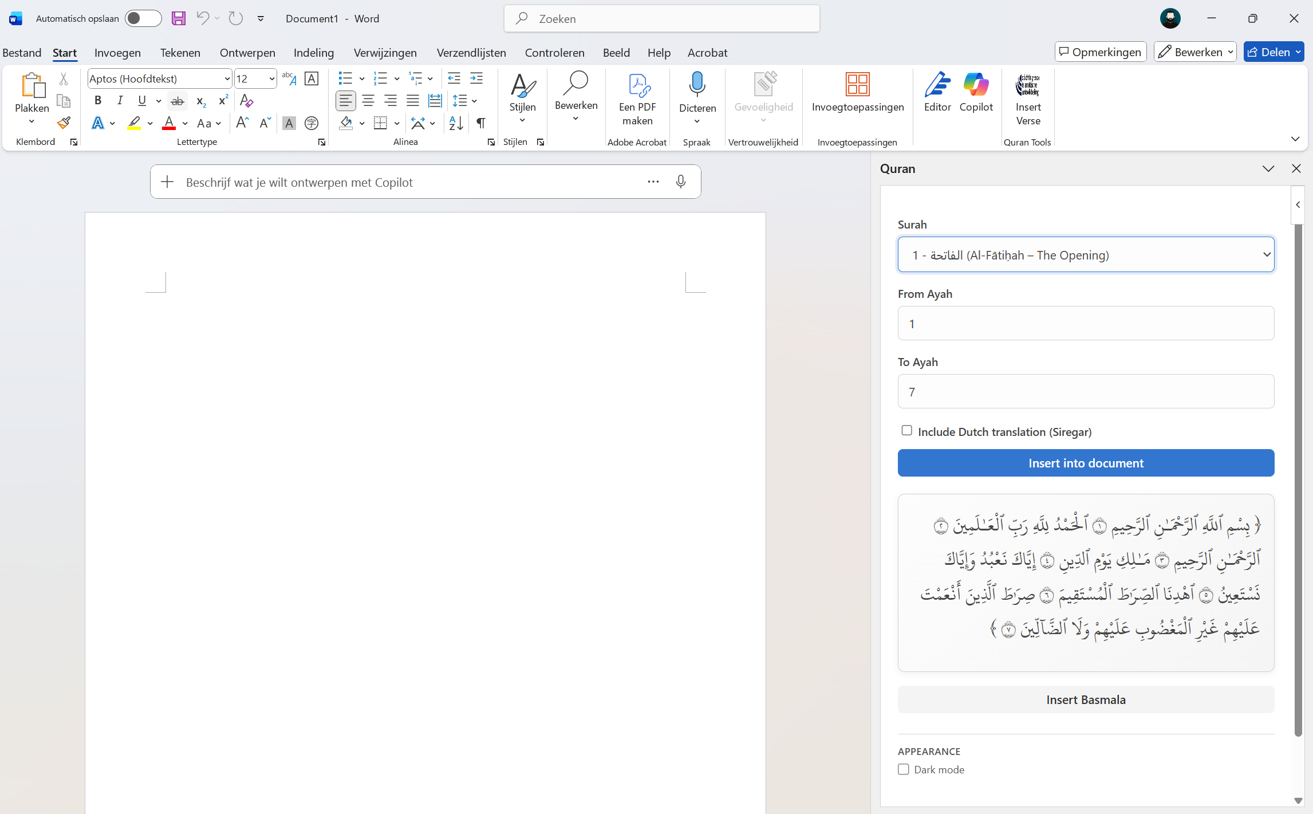
Task: Click the format painter brush icon
Action: click(x=64, y=123)
